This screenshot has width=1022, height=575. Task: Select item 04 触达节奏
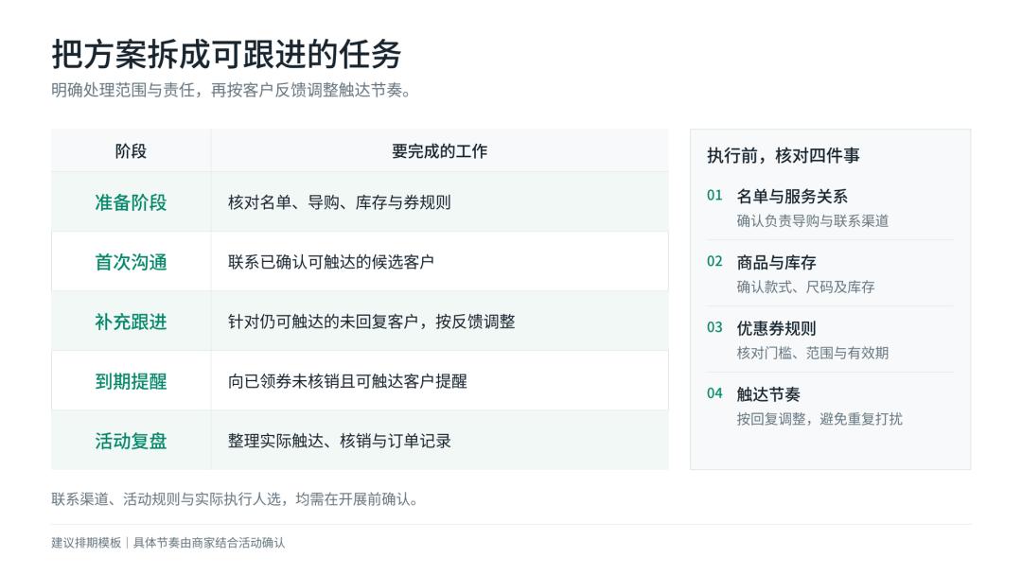click(830, 407)
